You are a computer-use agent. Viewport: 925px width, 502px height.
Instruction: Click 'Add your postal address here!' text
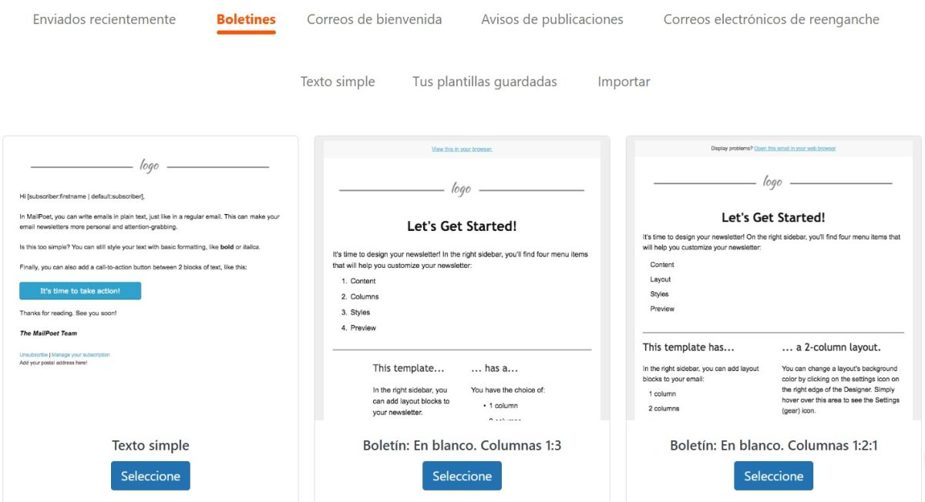click(x=53, y=362)
